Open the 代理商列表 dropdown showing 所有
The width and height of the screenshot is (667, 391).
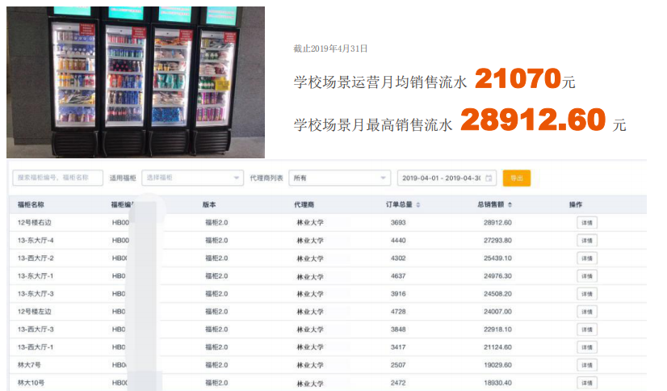tap(339, 178)
